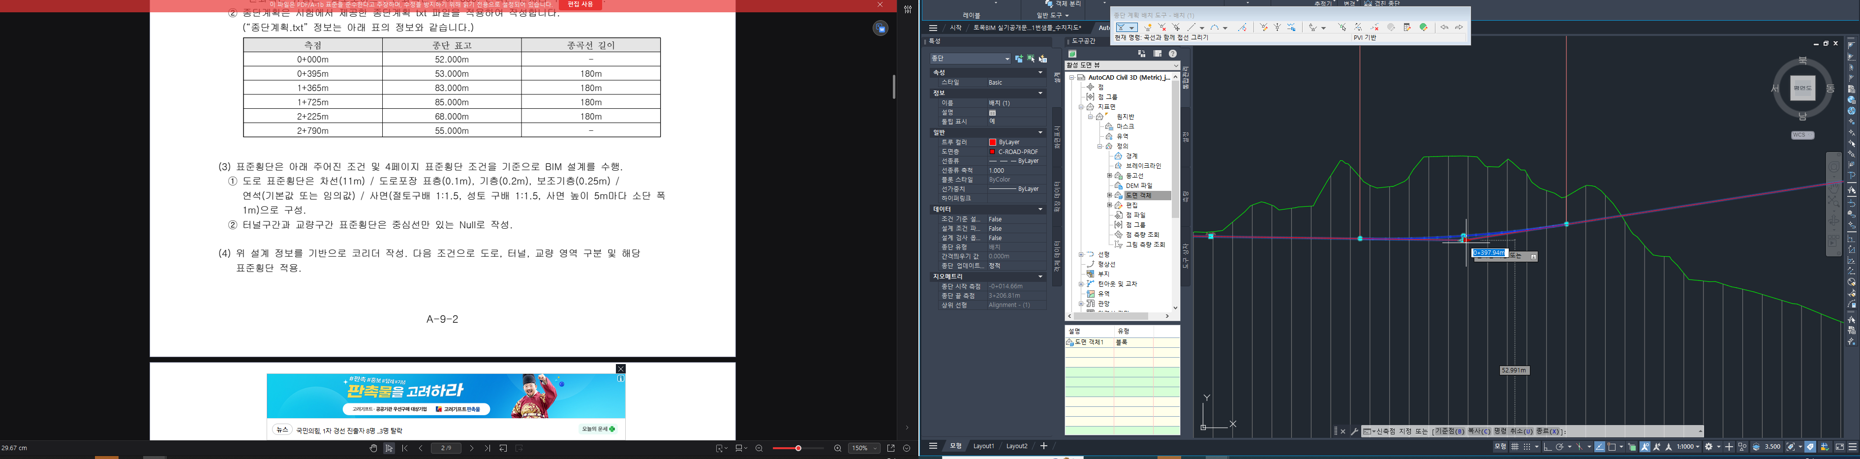1860x459 pixels.
Task: Toggle the 모형 model space button
Action: (1500, 447)
